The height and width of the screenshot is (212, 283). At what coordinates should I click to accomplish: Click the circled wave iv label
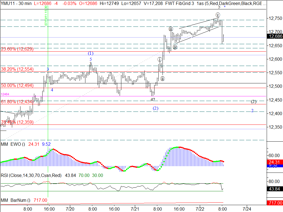point(175,47)
